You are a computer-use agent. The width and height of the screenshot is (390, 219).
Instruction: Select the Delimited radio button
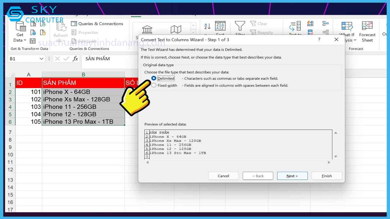pyautogui.click(x=154, y=78)
